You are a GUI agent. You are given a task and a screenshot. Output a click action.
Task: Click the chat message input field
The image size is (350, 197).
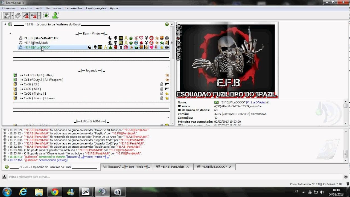(175, 177)
